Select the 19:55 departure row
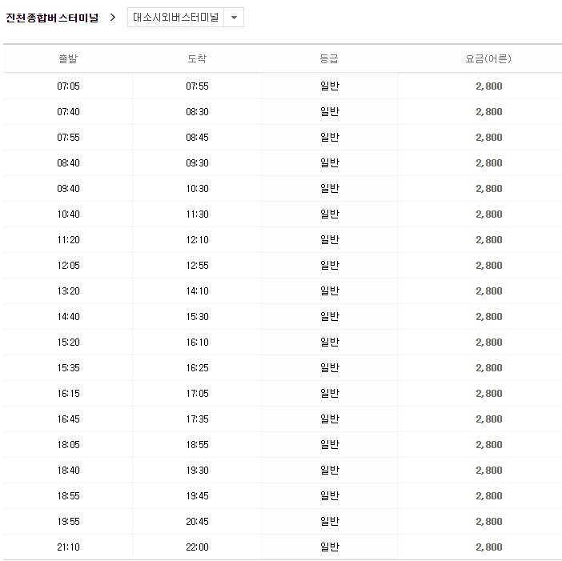 [x=68, y=522]
